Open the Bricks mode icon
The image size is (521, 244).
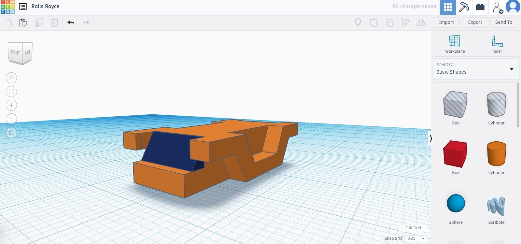coord(480,7)
